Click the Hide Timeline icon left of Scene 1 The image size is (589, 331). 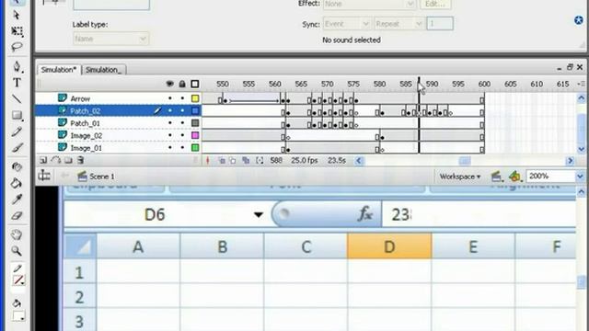pos(44,176)
